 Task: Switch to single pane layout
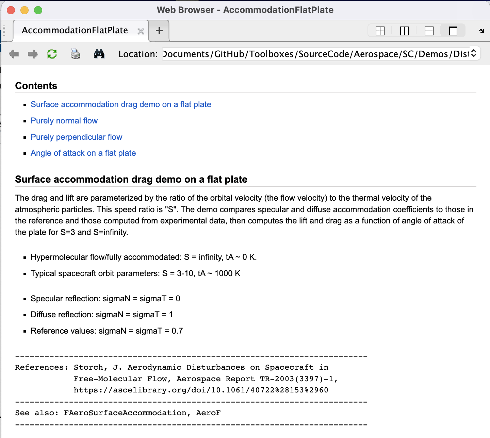[x=453, y=31]
